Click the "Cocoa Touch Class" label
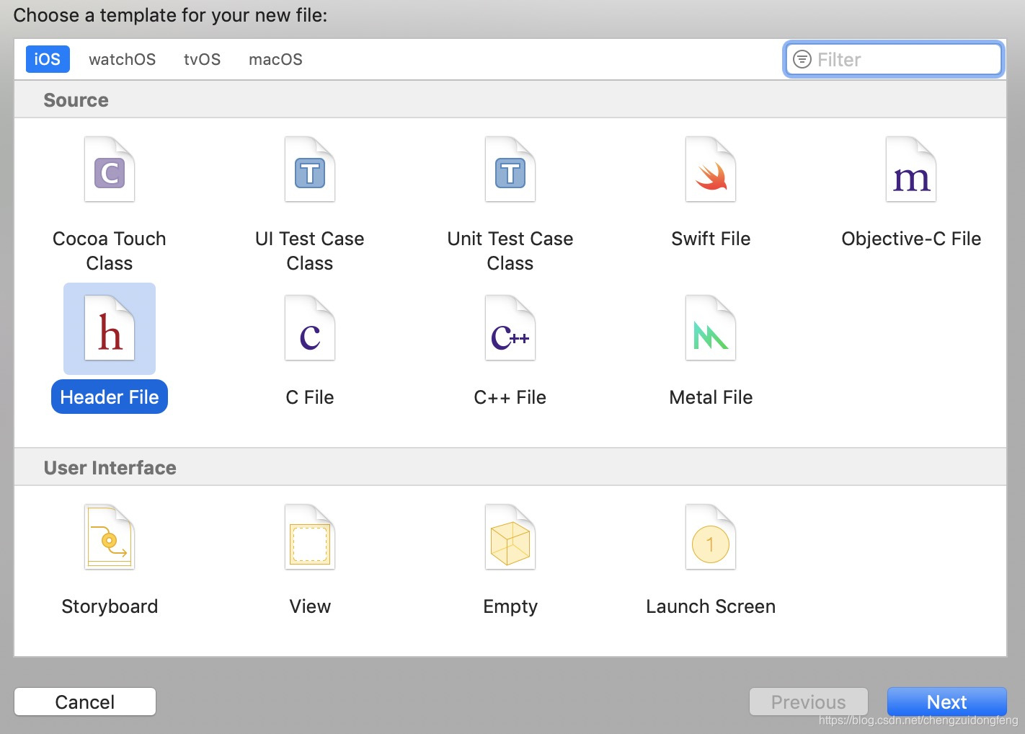Viewport: 1025px width, 734px height. pos(110,251)
